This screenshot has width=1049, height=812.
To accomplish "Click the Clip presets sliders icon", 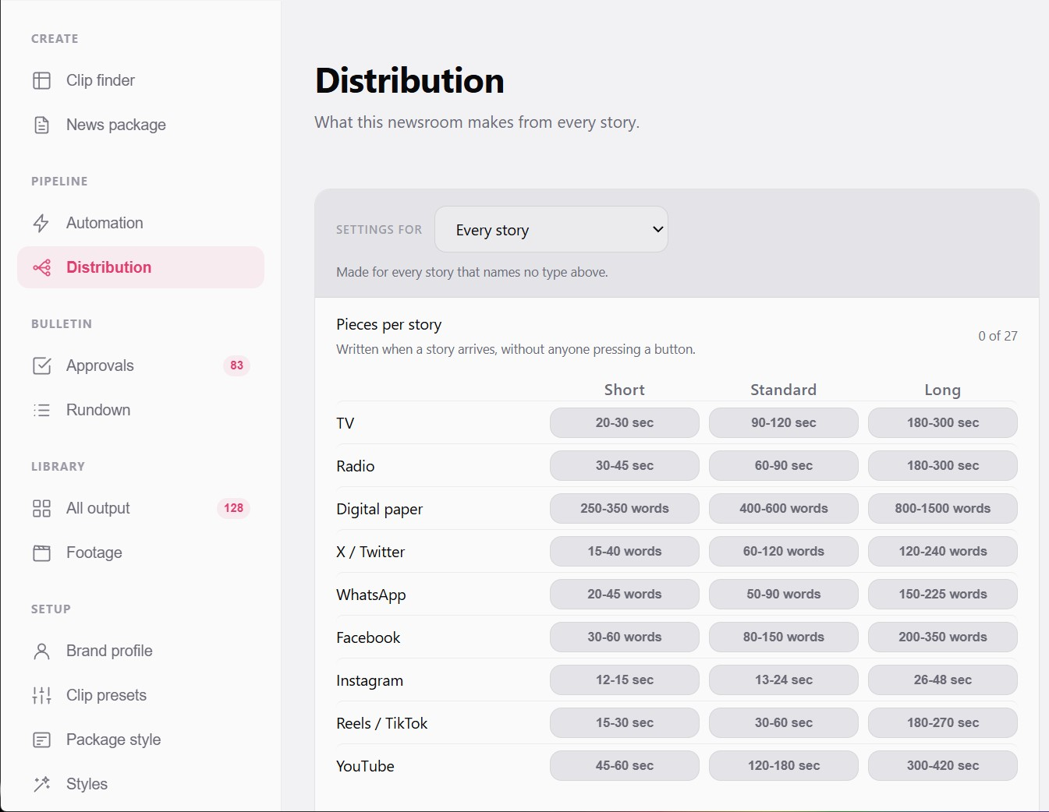I will pyautogui.click(x=42, y=695).
